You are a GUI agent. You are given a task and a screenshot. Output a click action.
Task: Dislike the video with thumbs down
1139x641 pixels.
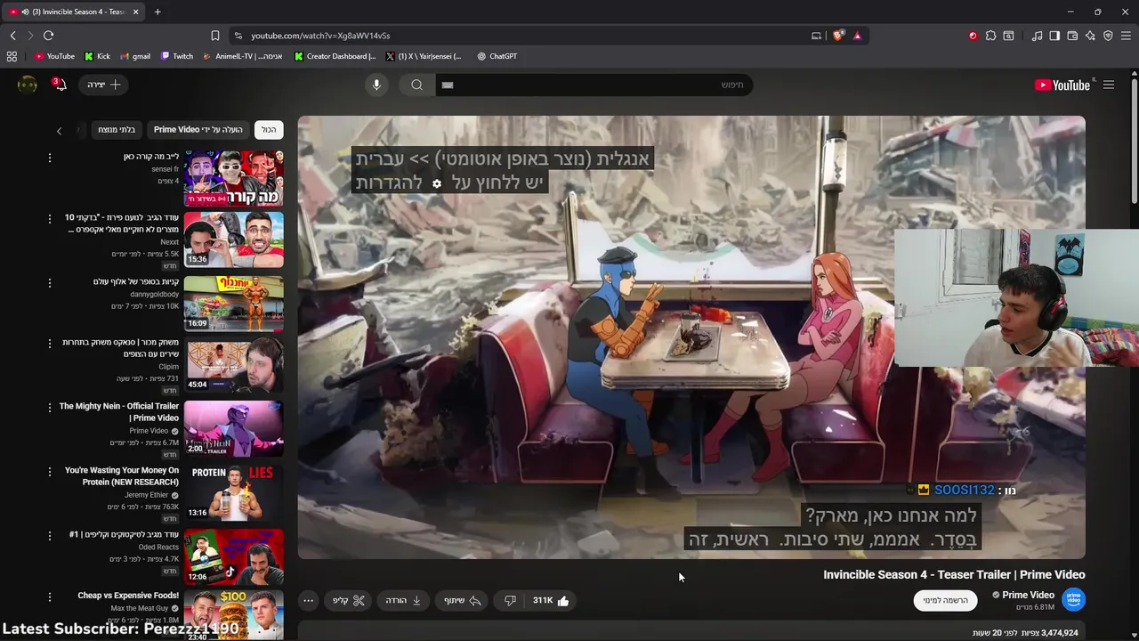(x=510, y=601)
